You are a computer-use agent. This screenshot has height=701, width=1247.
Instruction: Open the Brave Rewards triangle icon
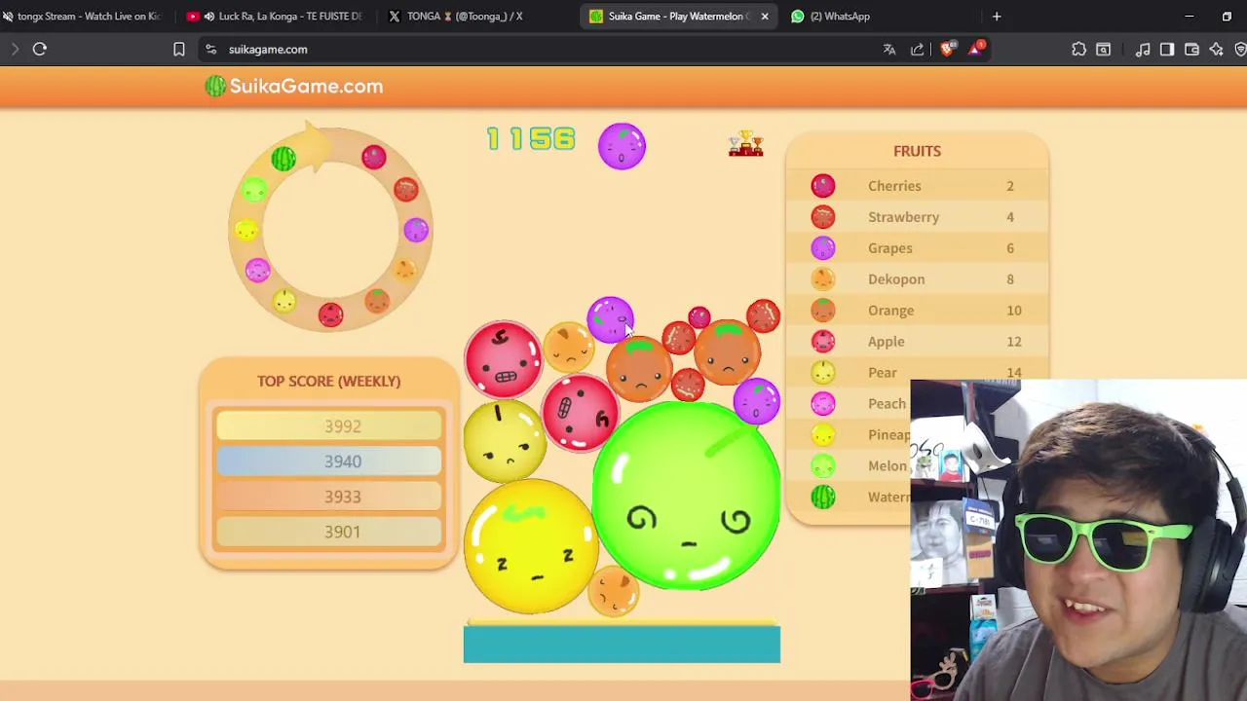pyautogui.click(x=976, y=50)
